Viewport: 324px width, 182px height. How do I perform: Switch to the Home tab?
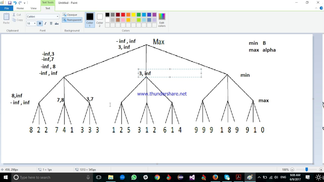point(20,8)
